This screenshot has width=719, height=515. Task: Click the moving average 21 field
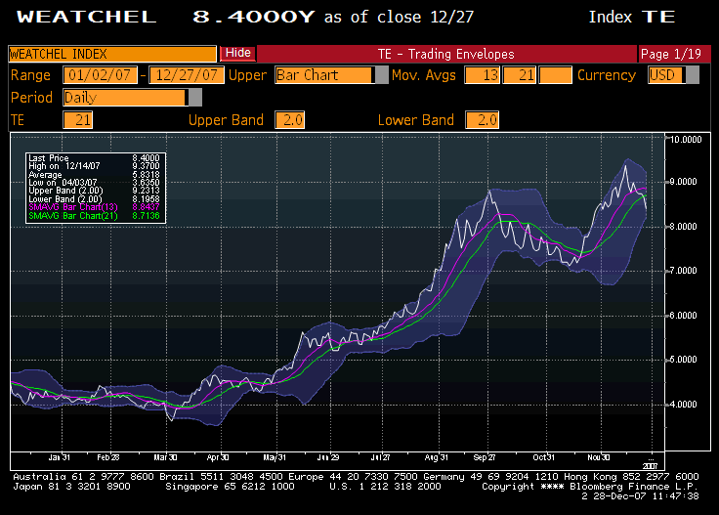519,75
